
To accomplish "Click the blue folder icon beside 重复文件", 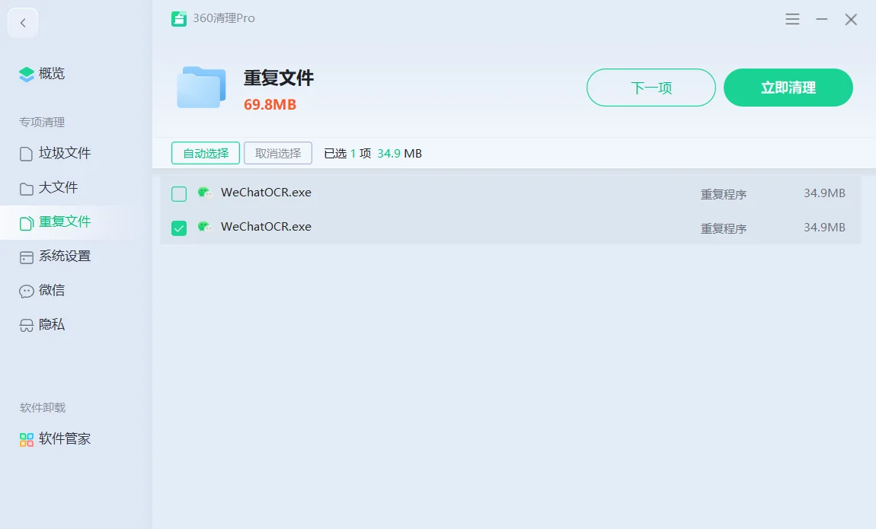I will coord(201,88).
